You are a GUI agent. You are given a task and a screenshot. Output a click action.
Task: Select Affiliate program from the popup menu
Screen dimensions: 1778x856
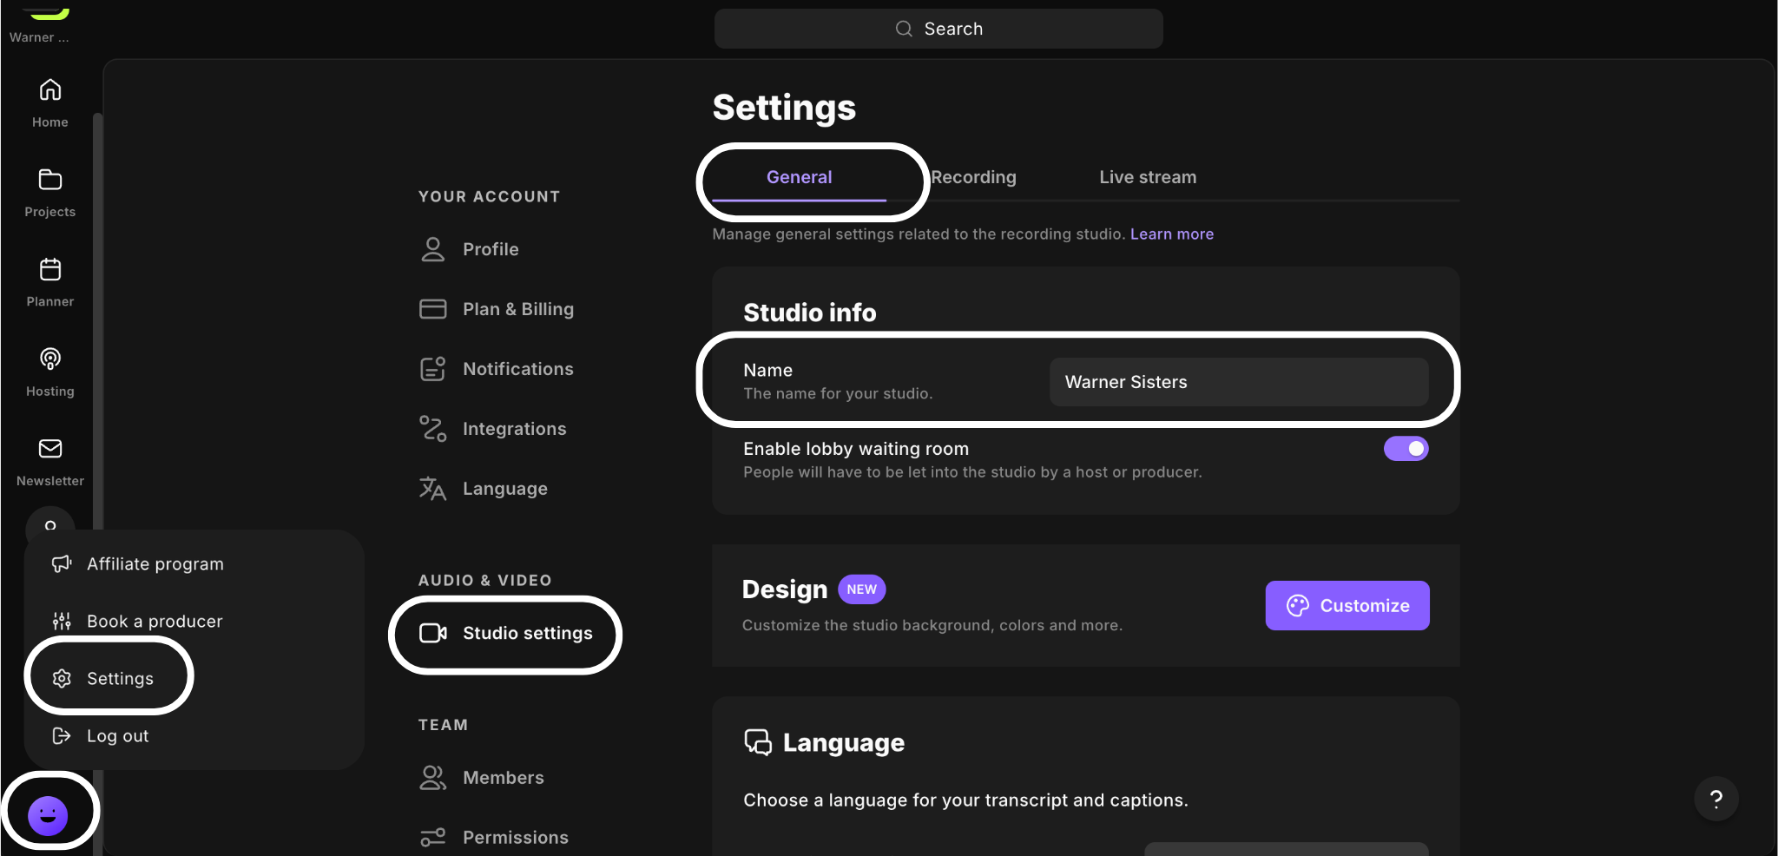tap(155, 564)
